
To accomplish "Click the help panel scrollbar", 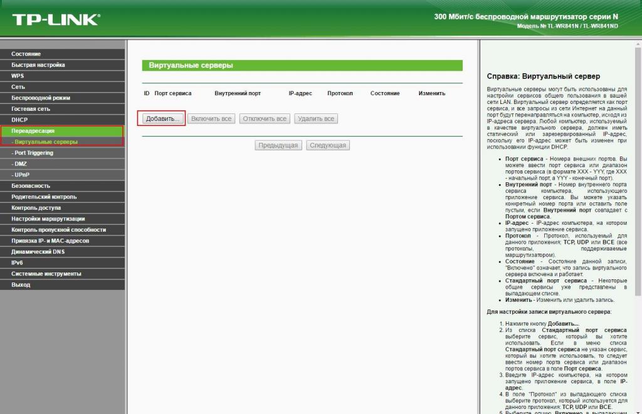I will point(638,172).
